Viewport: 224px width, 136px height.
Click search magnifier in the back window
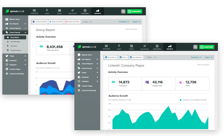[123, 11]
